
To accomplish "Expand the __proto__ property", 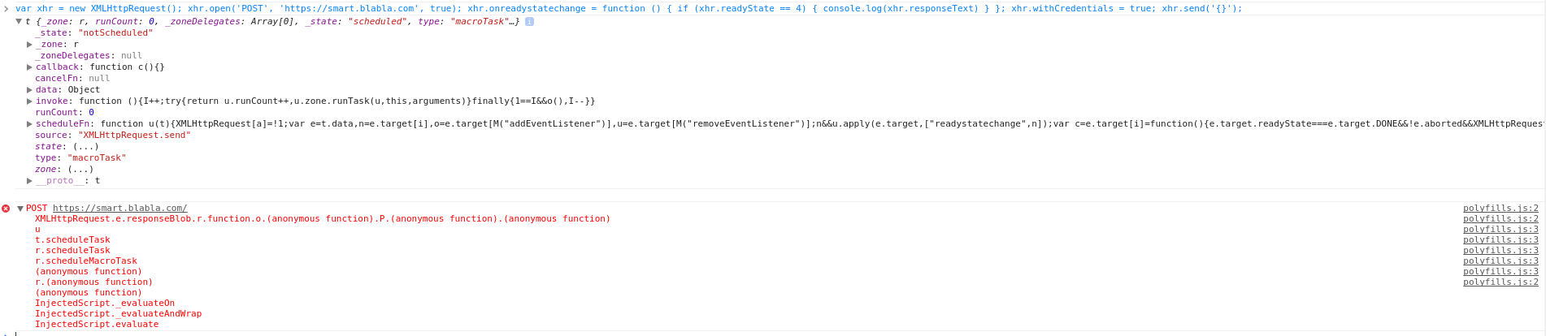I will coord(30,181).
